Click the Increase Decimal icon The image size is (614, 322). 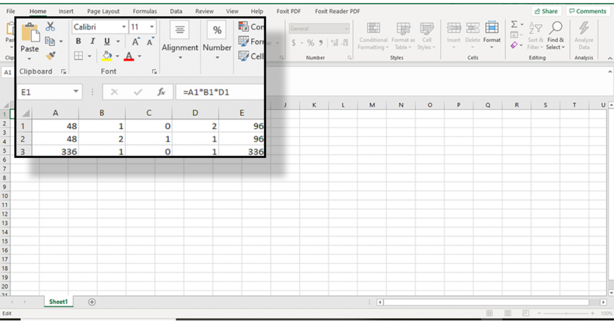pos(335,43)
